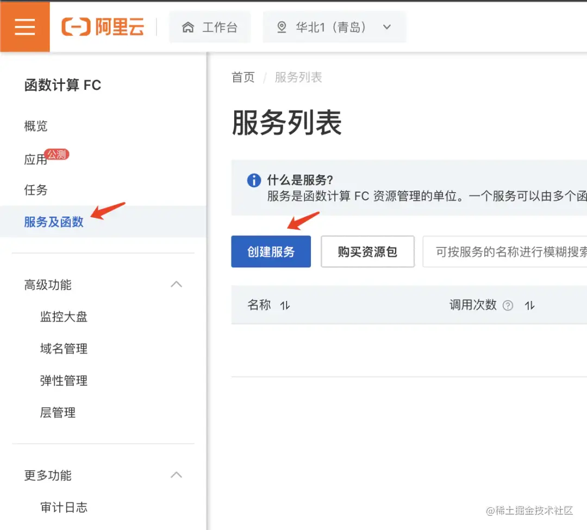
Task: Sort by 调用次数 column
Action: tap(530, 305)
